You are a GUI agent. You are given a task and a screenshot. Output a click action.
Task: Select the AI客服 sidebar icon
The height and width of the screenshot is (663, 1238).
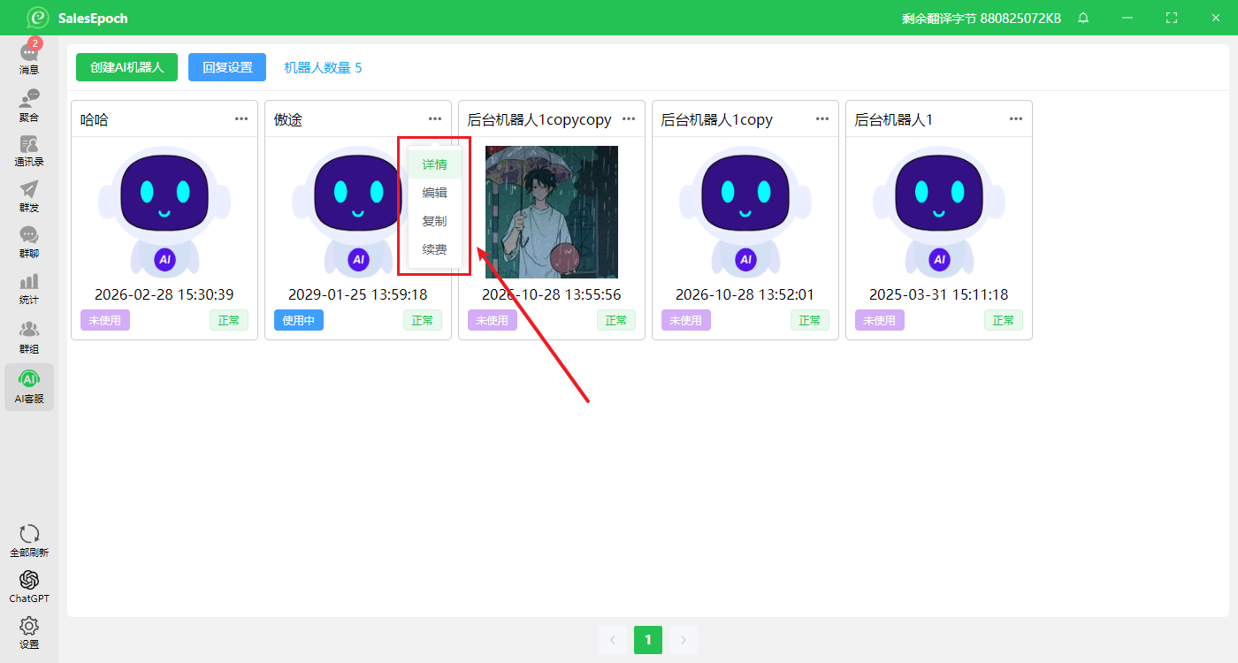click(29, 386)
